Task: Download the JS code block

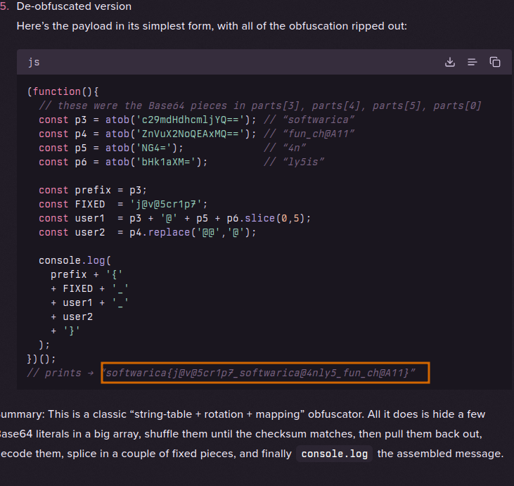Action: [450, 62]
